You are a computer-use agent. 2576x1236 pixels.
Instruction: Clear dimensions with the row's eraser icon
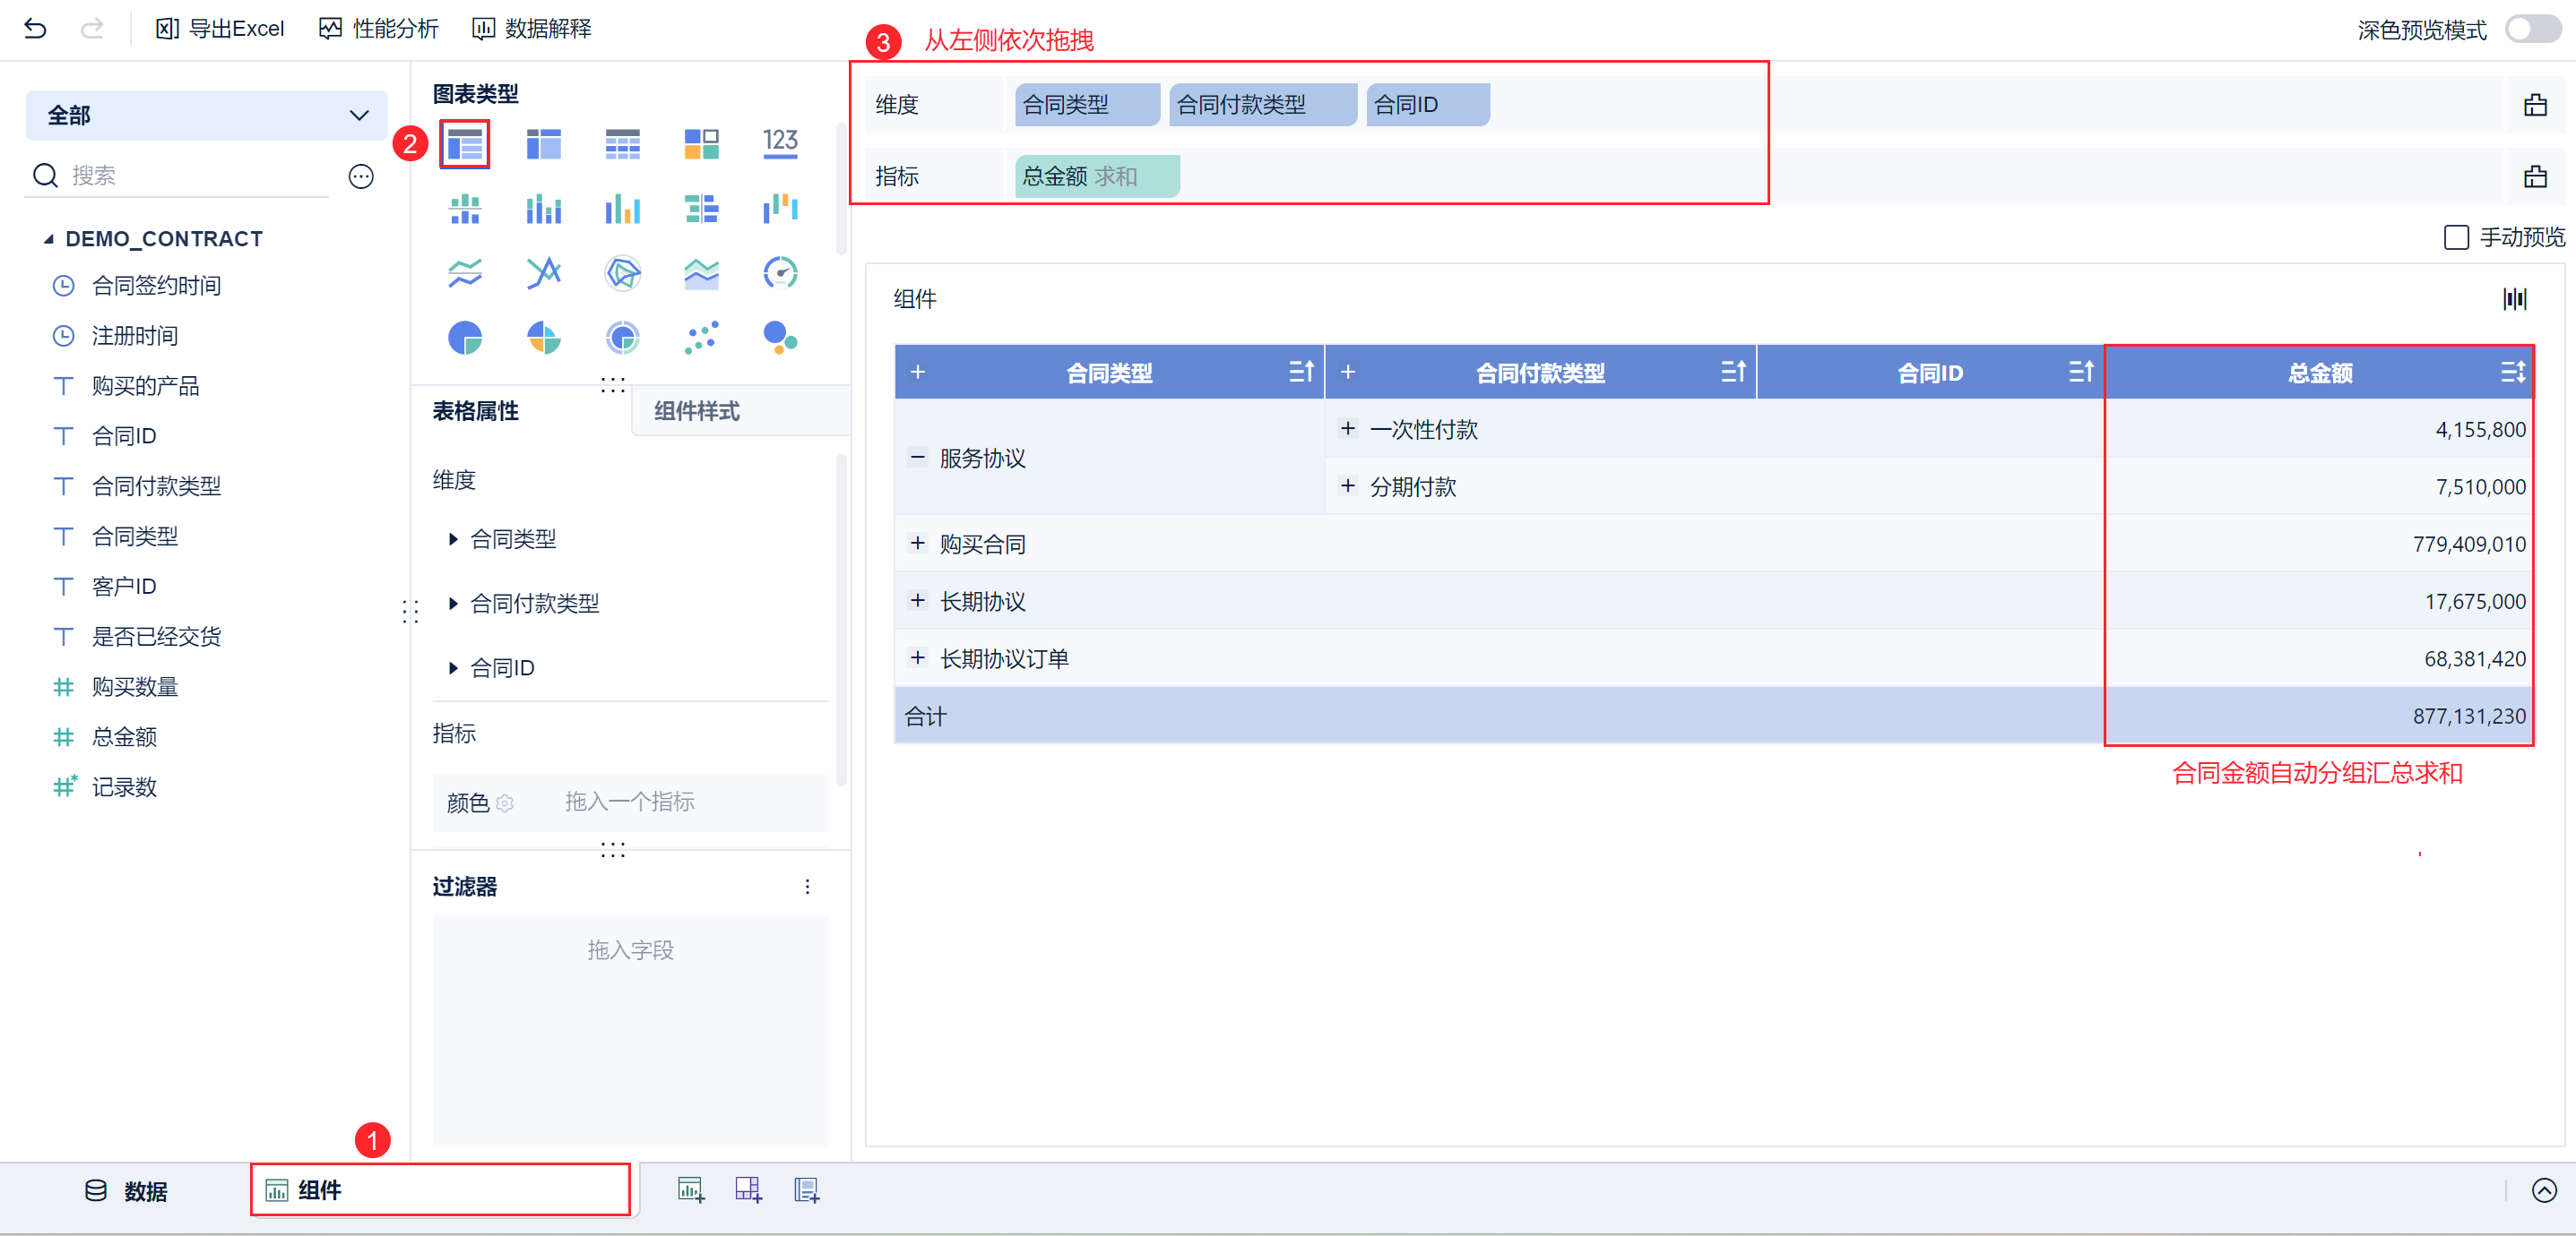(x=2534, y=105)
